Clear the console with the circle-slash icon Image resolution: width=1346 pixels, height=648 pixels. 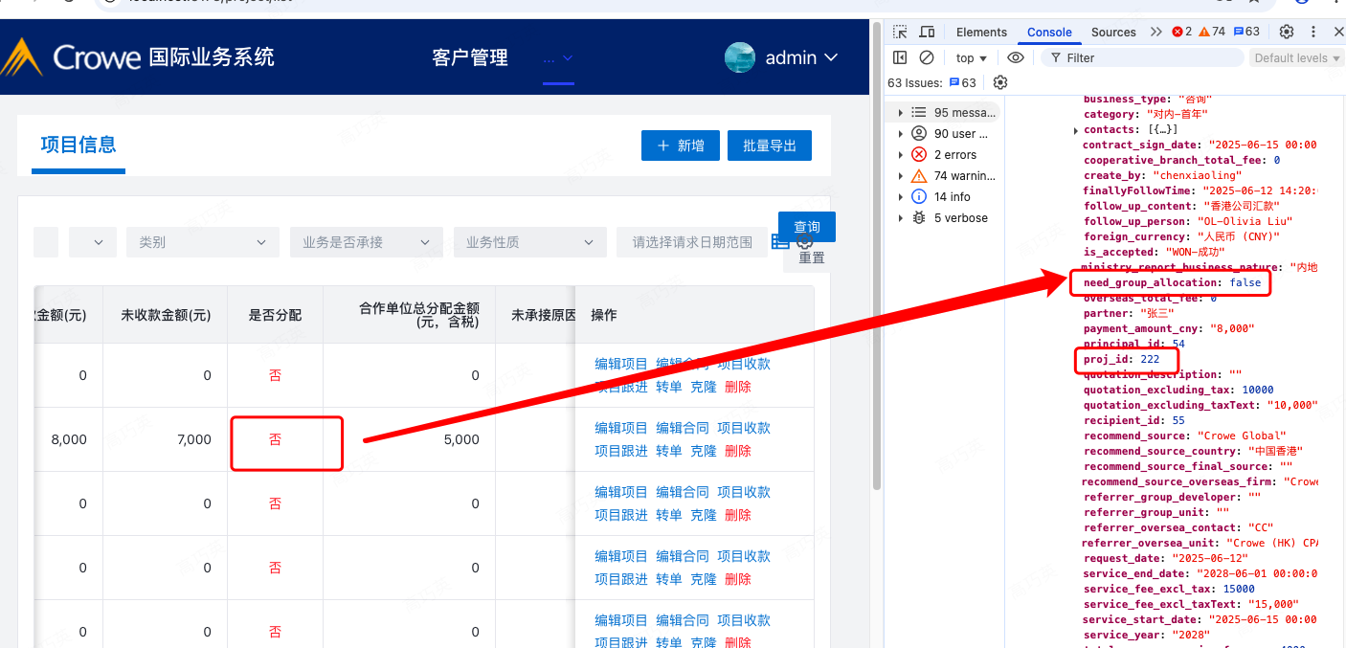click(927, 57)
